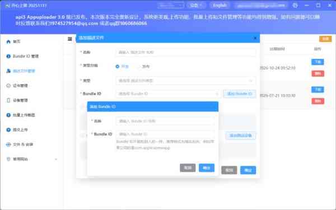Open Bundle ID management via its sidebar icon
This screenshot has width=336, height=210.
pos(8,57)
